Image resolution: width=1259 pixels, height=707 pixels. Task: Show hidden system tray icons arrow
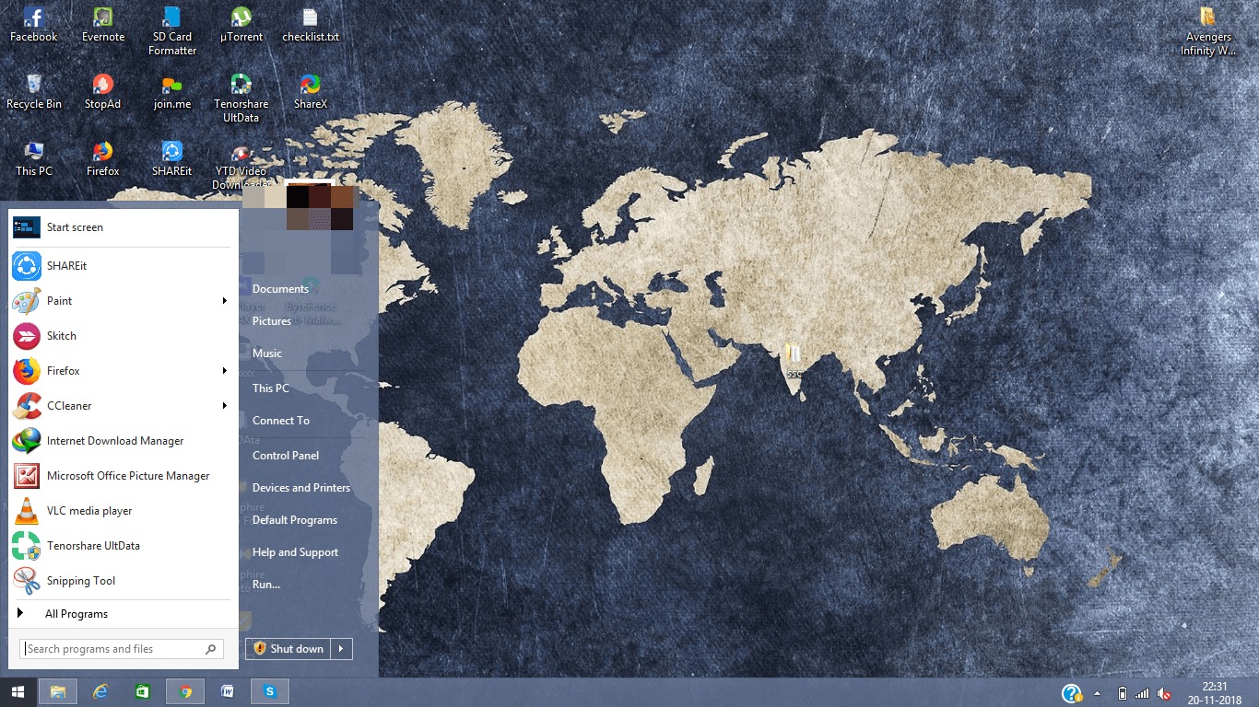coord(1097,693)
